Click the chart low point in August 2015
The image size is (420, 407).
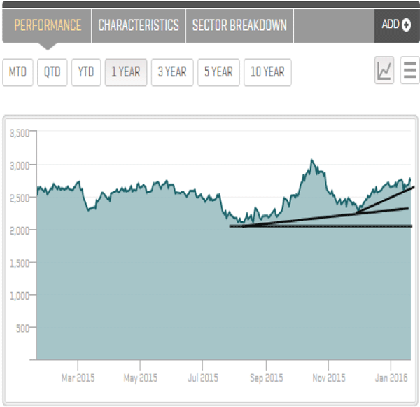(241, 222)
